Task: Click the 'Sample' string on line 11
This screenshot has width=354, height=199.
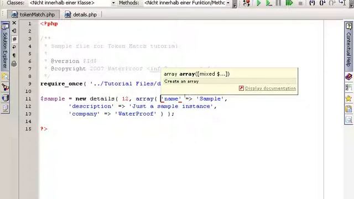Action: tap(210, 98)
